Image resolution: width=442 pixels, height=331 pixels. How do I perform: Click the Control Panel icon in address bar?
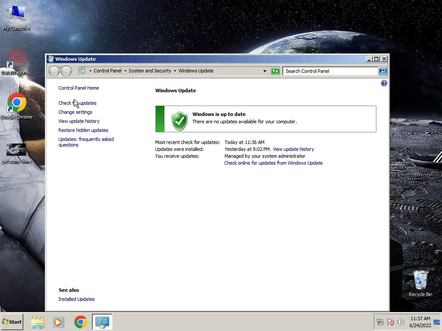82,71
